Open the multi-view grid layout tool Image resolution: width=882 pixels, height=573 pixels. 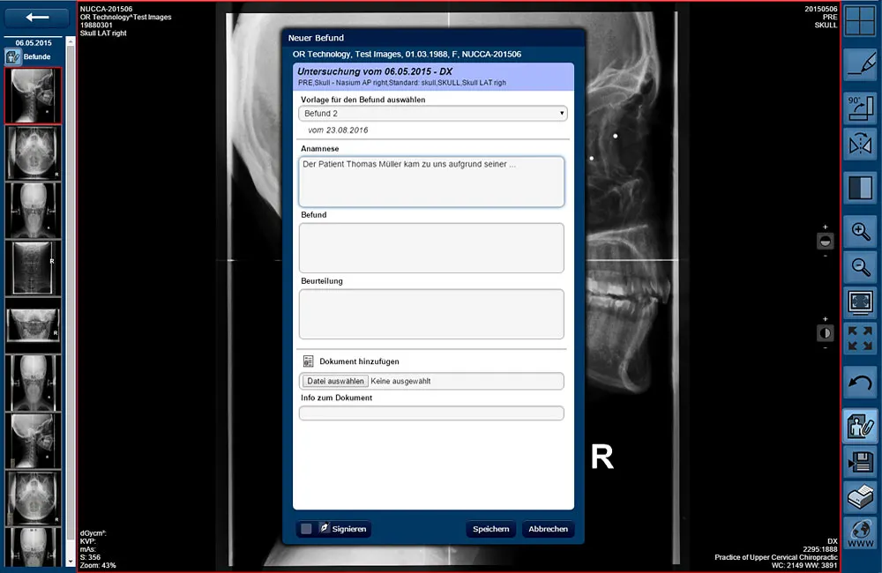tap(859, 21)
